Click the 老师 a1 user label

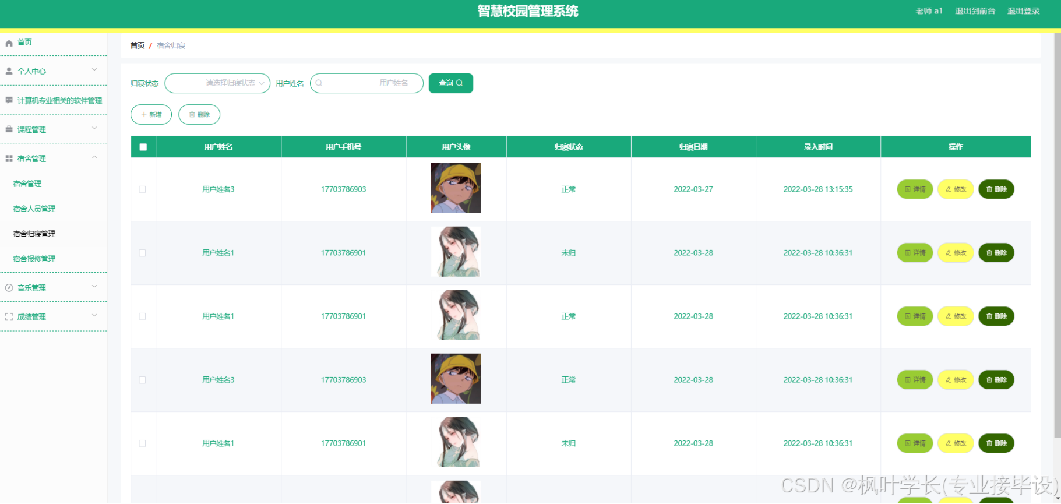point(929,11)
